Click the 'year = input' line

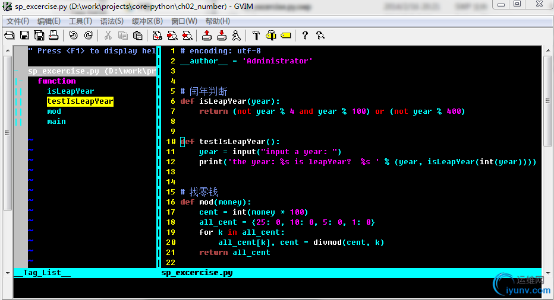(270, 152)
